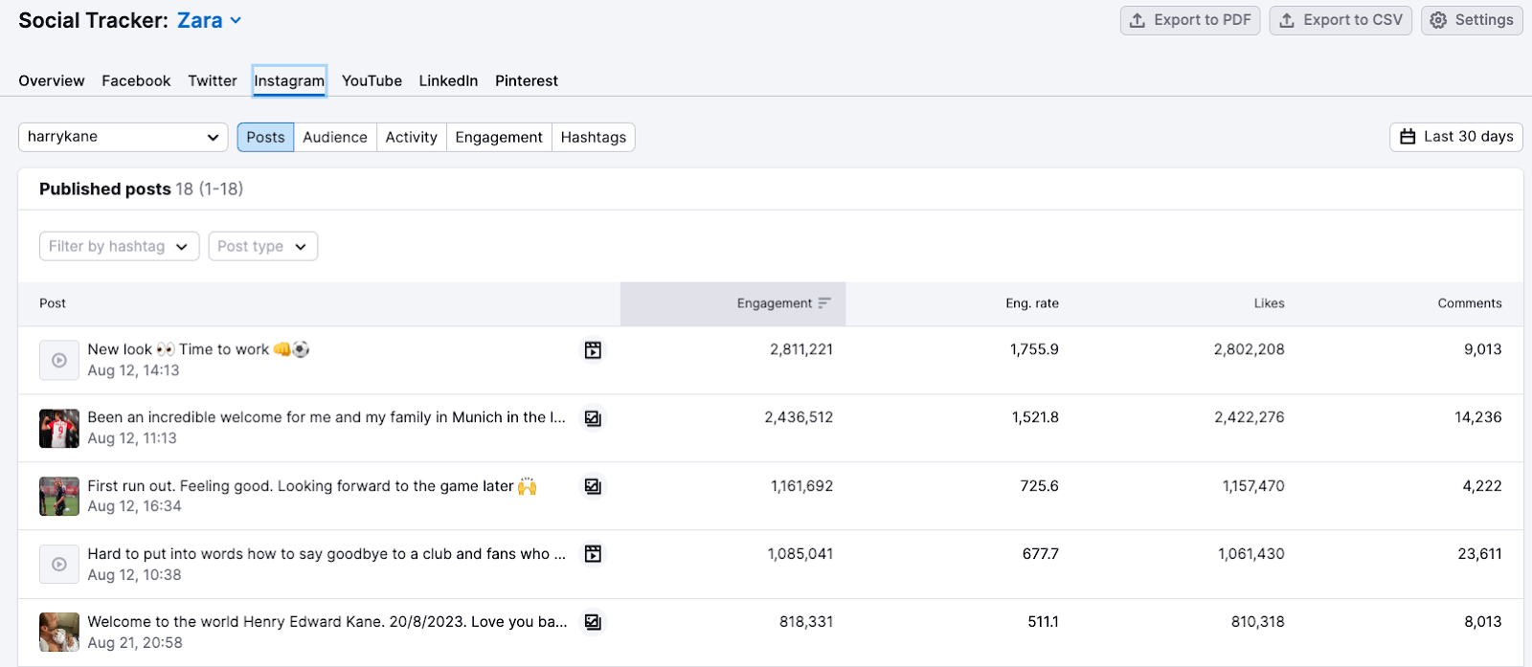The image size is (1532, 667).
Task: Click Munich welcome post thumbnail
Action: 59,429
